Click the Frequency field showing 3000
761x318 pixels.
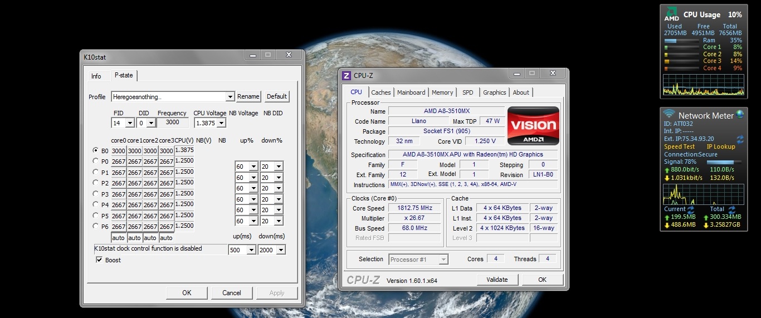(x=173, y=123)
